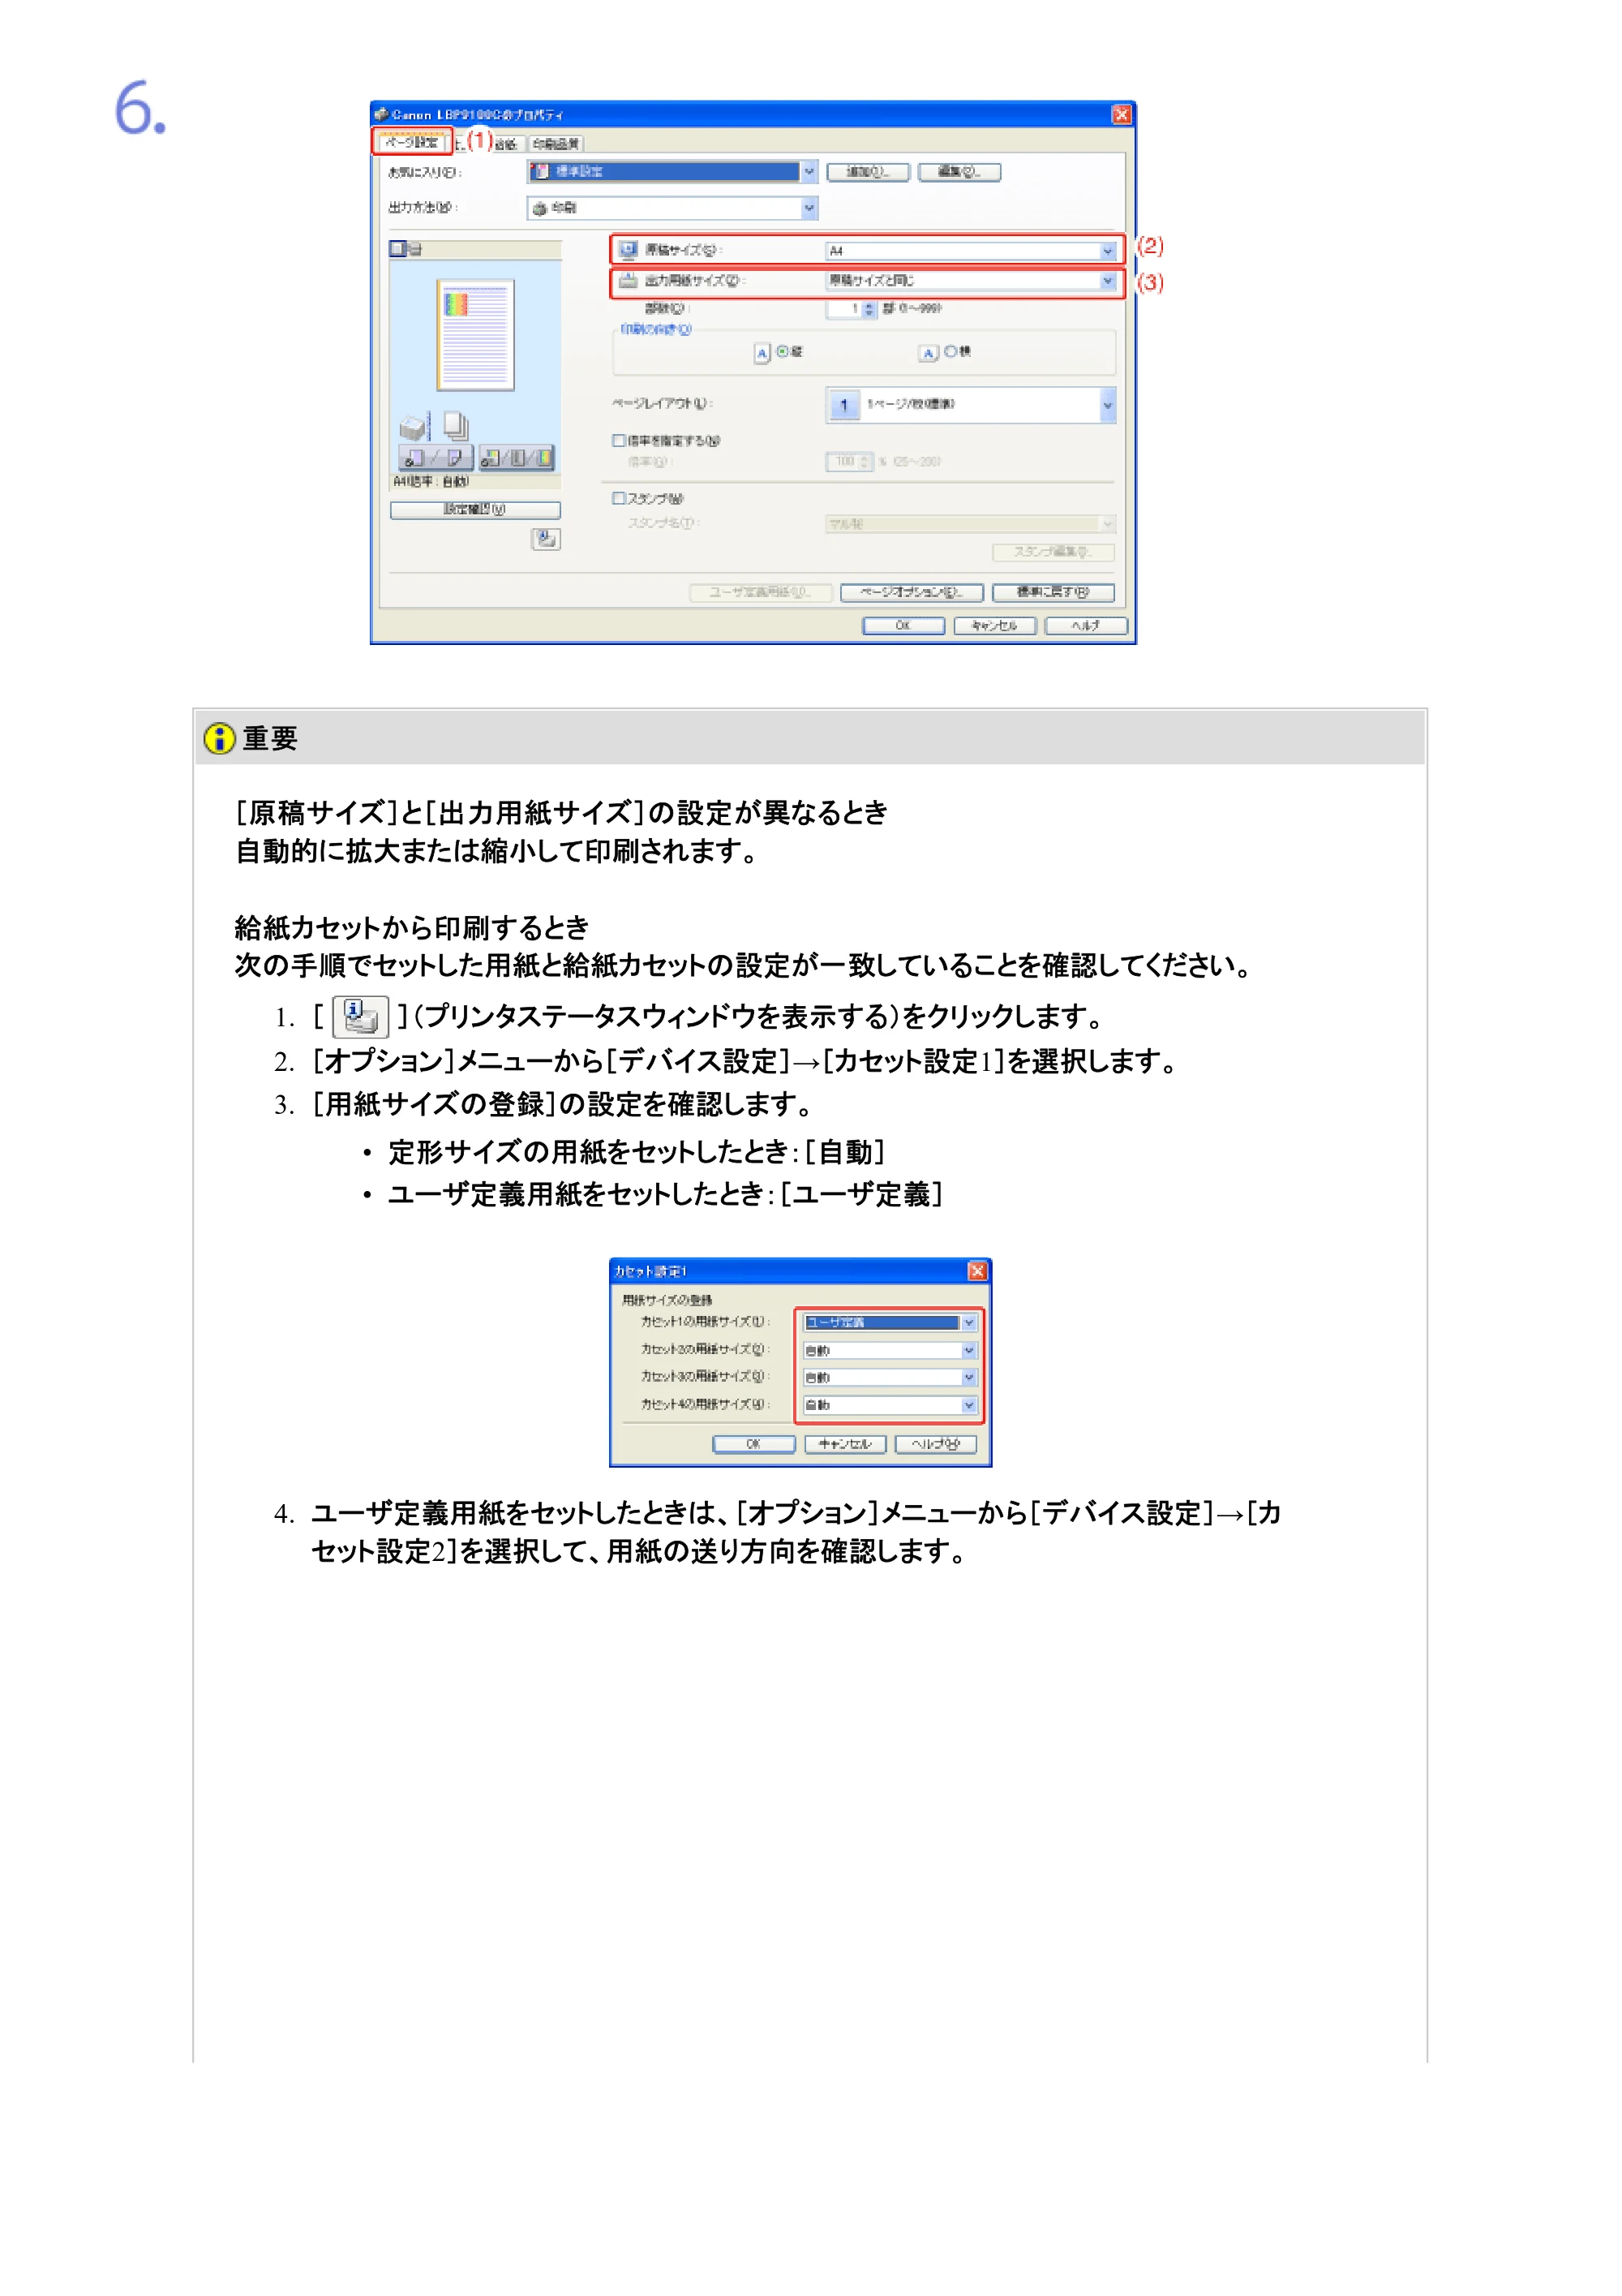1622x2296 pixels.
Task: Enable the スタンプ checkbox
Action: pyautogui.click(x=619, y=498)
